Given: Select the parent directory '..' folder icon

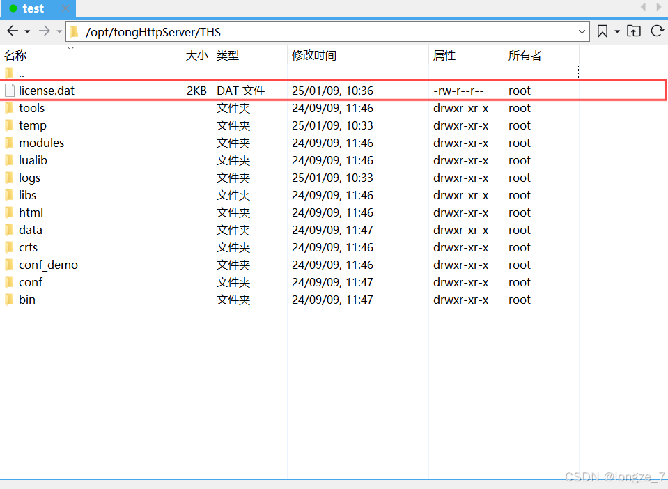Looking at the screenshot, I should (x=9, y=73).
